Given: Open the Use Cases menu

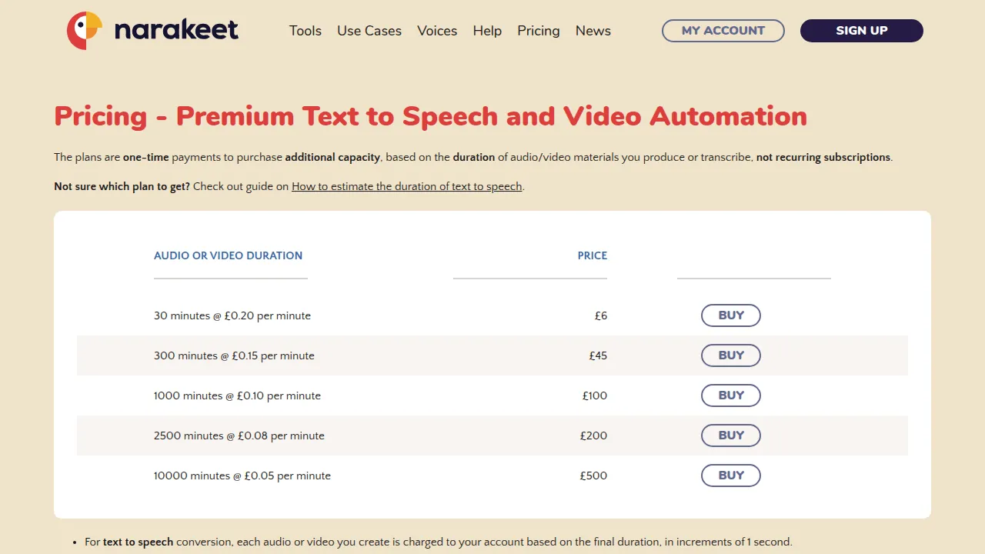Looking at the screenshot, I should (369, 31).
